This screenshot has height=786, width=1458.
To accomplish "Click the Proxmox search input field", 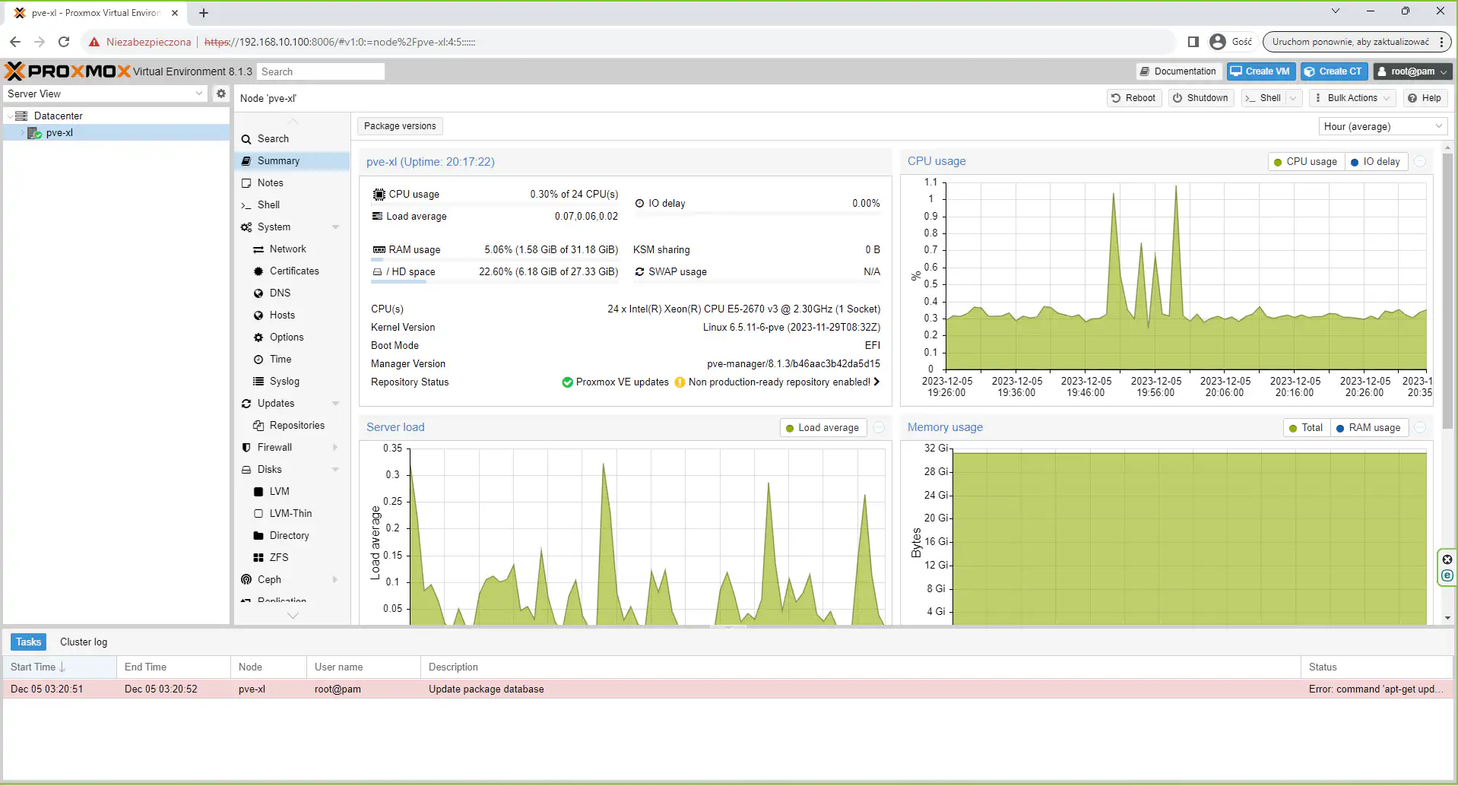I will tap(320, 71).
